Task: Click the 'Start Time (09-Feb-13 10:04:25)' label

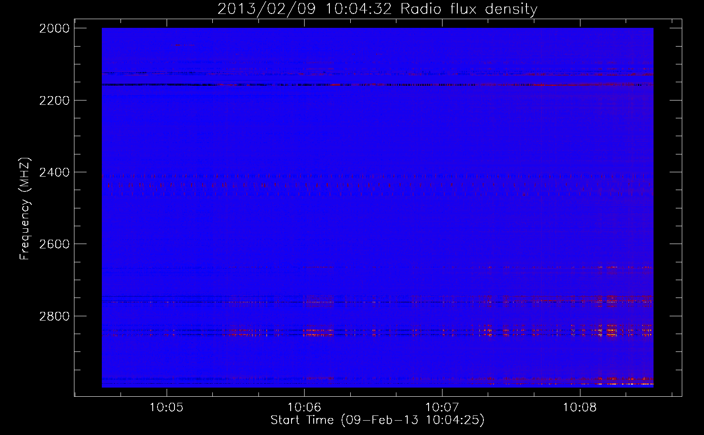Action: point(378,420)
